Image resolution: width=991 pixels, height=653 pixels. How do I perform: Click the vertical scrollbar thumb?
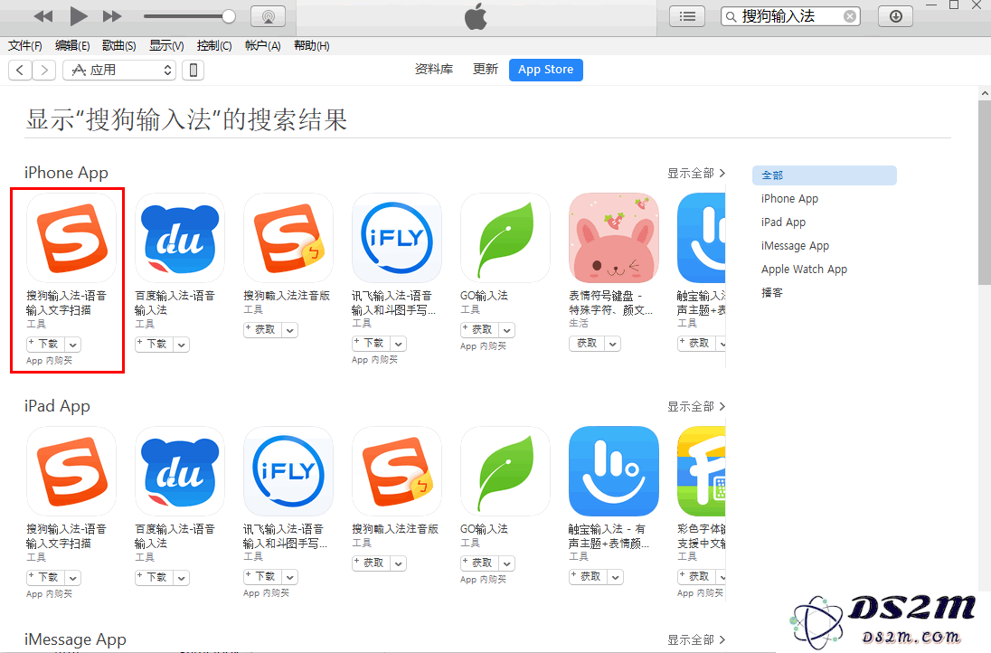click(x=985, y=193)
